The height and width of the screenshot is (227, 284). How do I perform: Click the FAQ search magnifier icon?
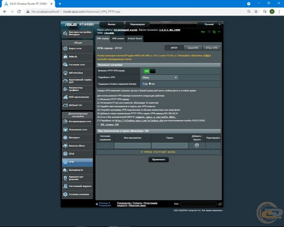tap(220, 204)
